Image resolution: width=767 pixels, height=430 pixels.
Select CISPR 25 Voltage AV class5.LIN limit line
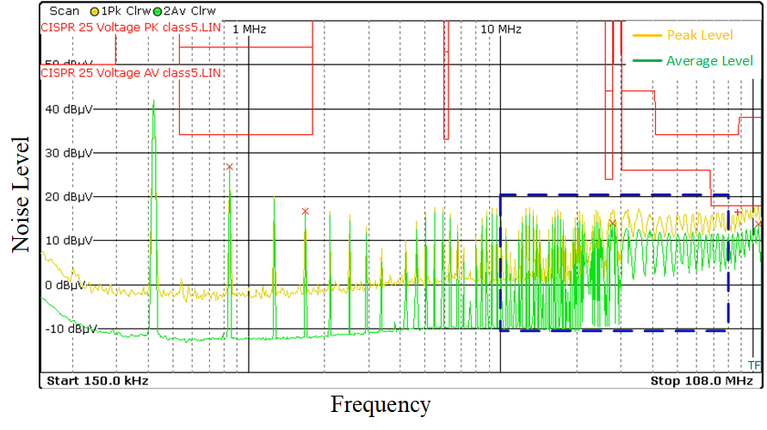[x=130, y=73]
